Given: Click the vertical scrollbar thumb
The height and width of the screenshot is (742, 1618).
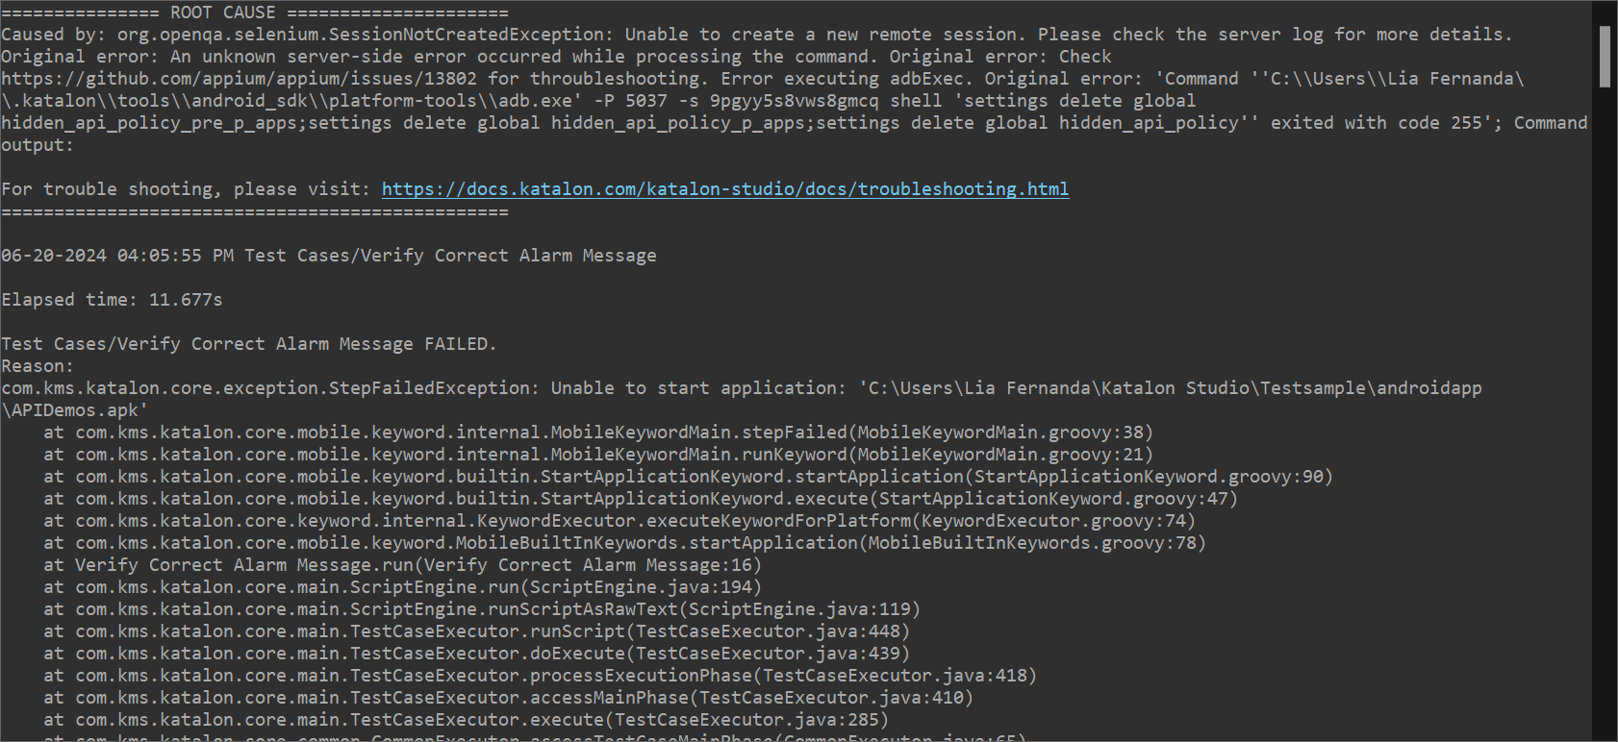Looking at the screenshot, I should [x=1605, y=57].
